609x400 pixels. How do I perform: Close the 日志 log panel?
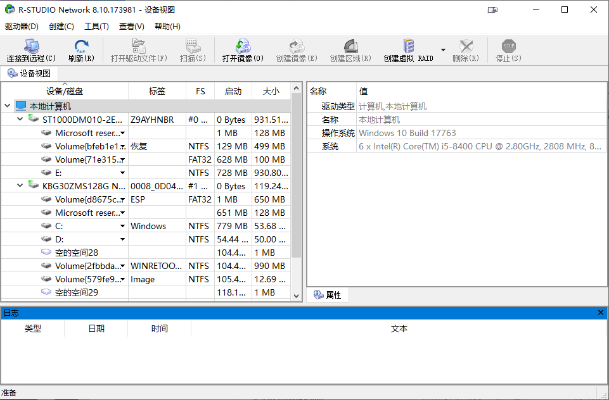(601, 312)
